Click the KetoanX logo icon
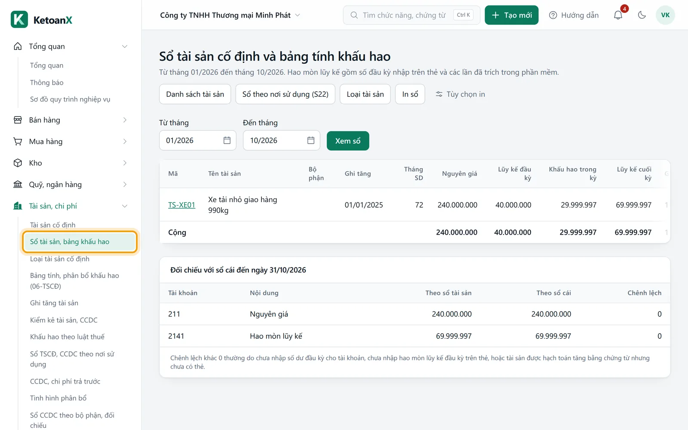This screenshot has width=688, height=430. [19, 19]
